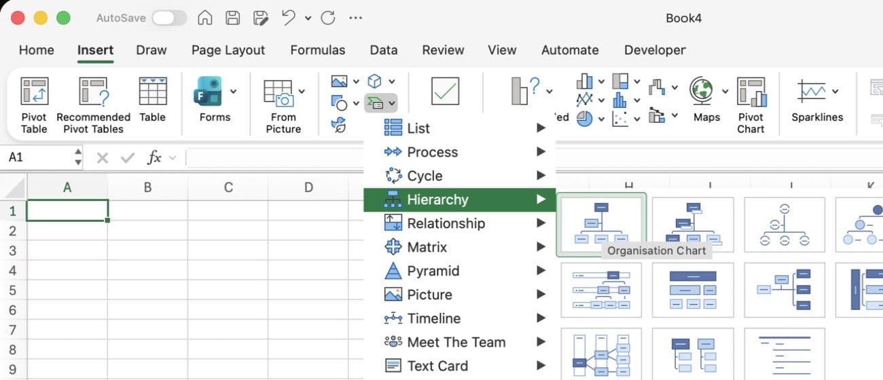This screenshot has width=883, height=380.
Task: Click the pie chart icon
Action: tap(585, 119)
